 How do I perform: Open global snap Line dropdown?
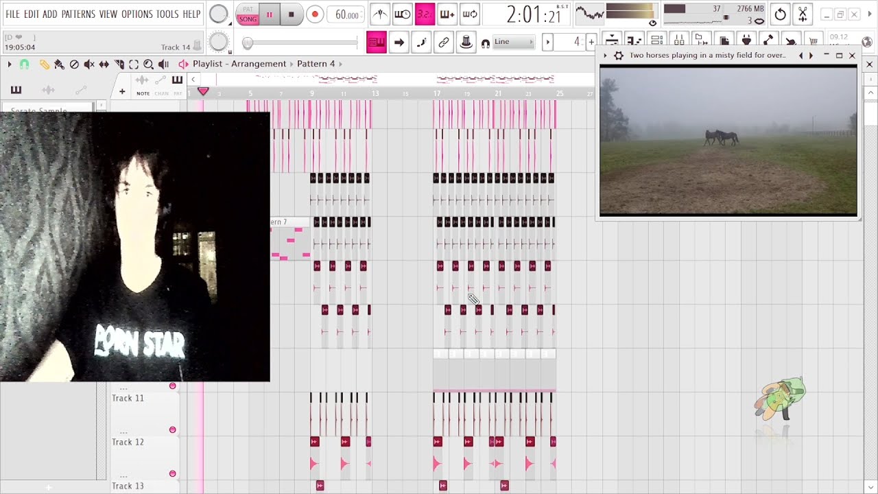513,42
